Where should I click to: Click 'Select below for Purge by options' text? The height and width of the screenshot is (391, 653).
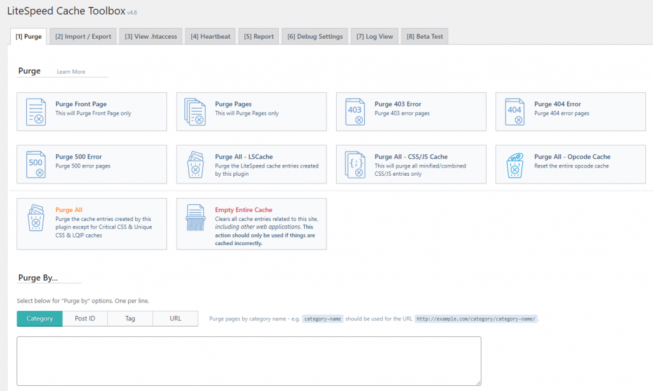(x=83, y=301)
